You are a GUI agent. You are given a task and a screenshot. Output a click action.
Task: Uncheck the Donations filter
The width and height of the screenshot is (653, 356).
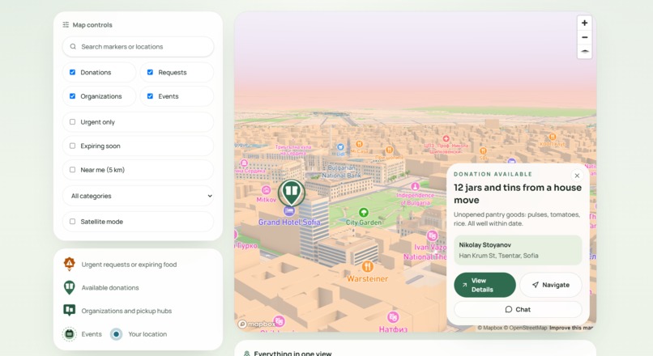coord(72,72)
